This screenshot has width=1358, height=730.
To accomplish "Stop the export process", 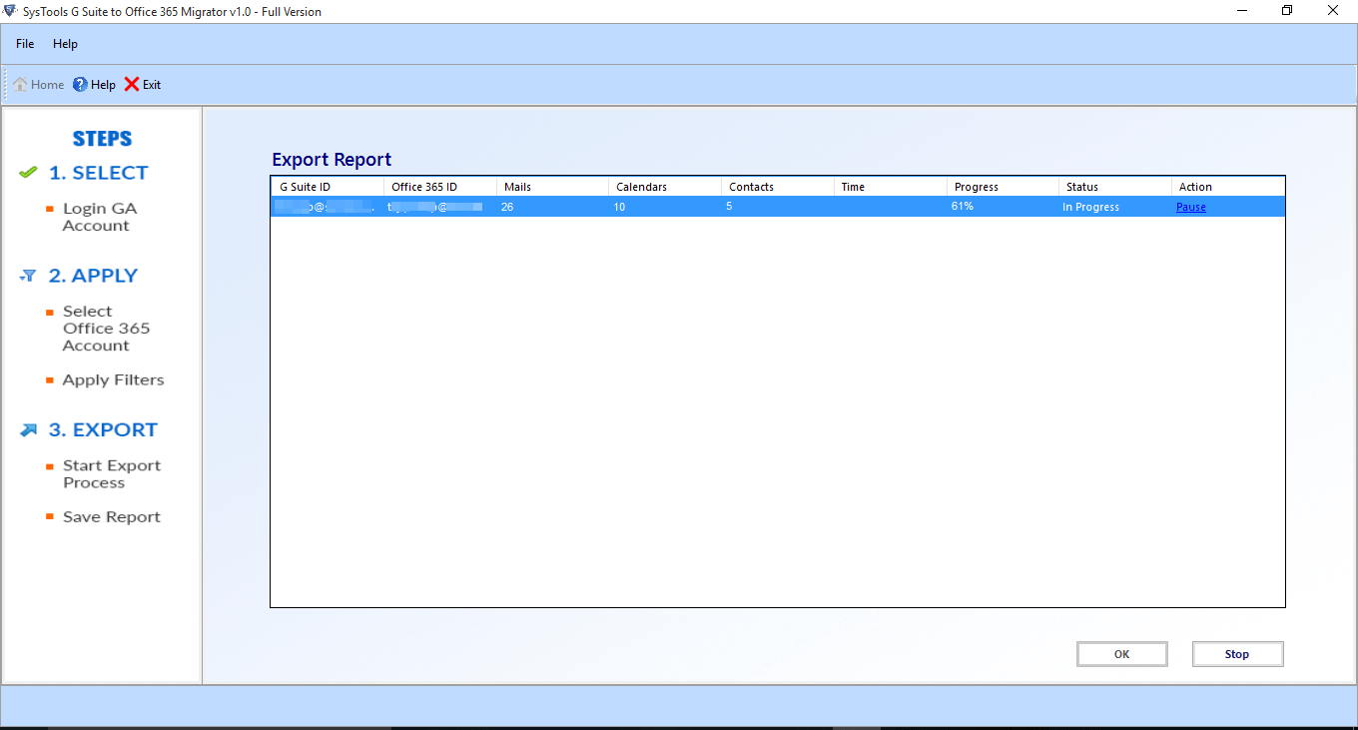I will coord(1237,654).
